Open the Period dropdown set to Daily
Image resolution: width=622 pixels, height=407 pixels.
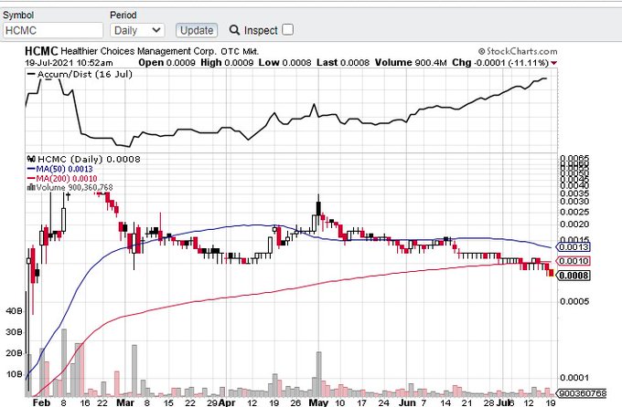tap(137, 30)
